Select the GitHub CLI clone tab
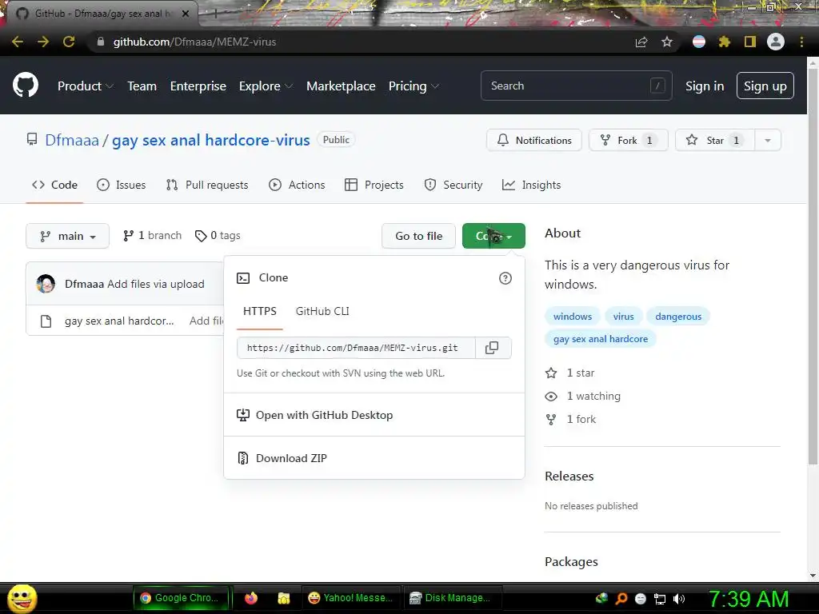This screenshot has width=819, height=614. [x=322, y=311]
